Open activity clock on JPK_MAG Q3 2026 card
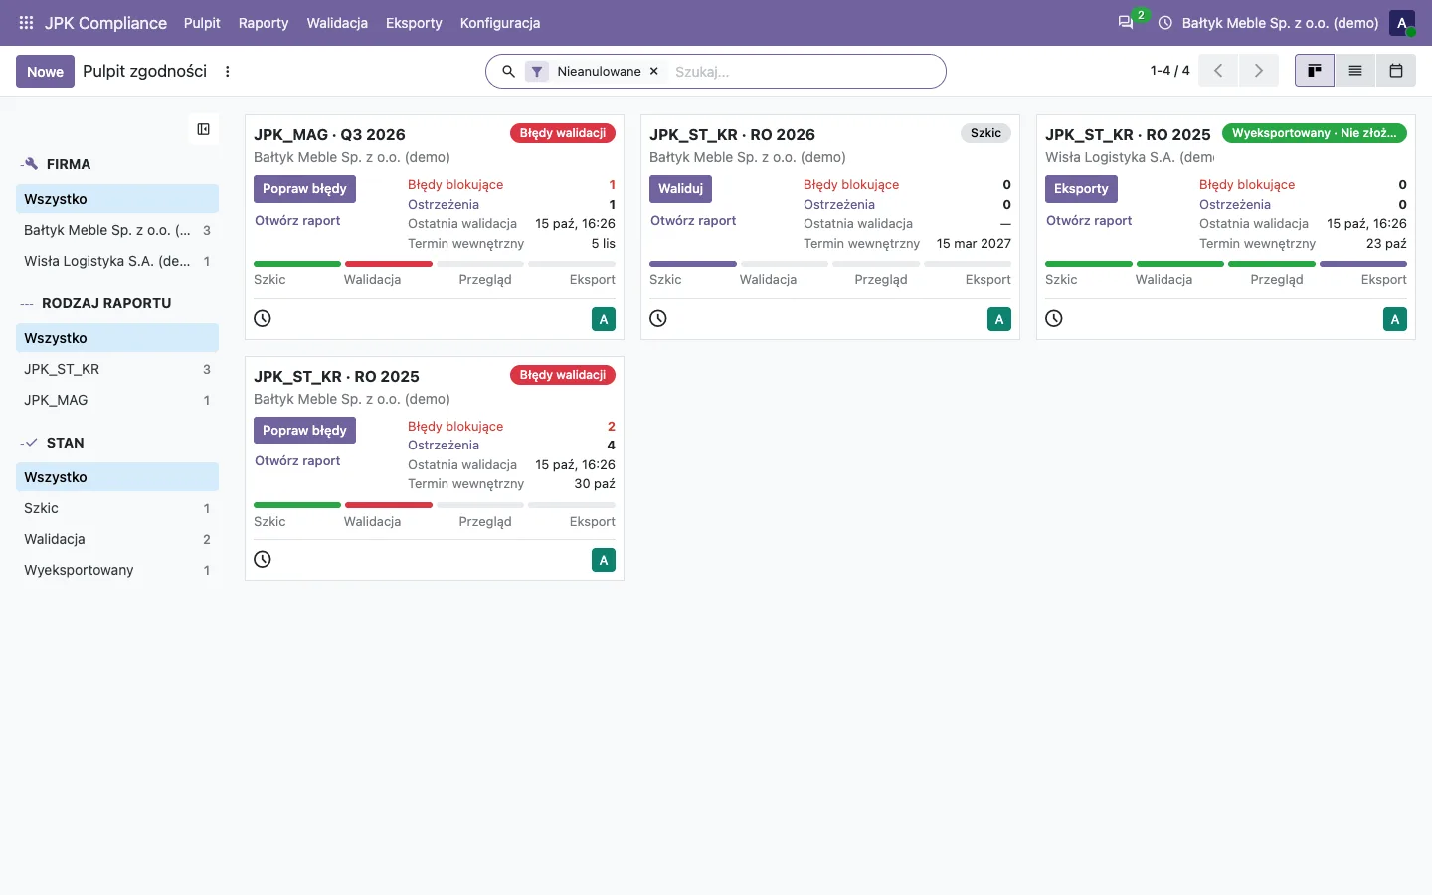Viewport: 1432px width, 895px height. (x=263, y=319)
